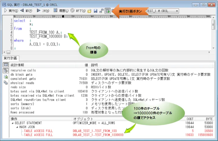Toggle the statistics info panel icon
Image resolution: width=218 pixels, height=141 pixels.
tap(6, 65)
